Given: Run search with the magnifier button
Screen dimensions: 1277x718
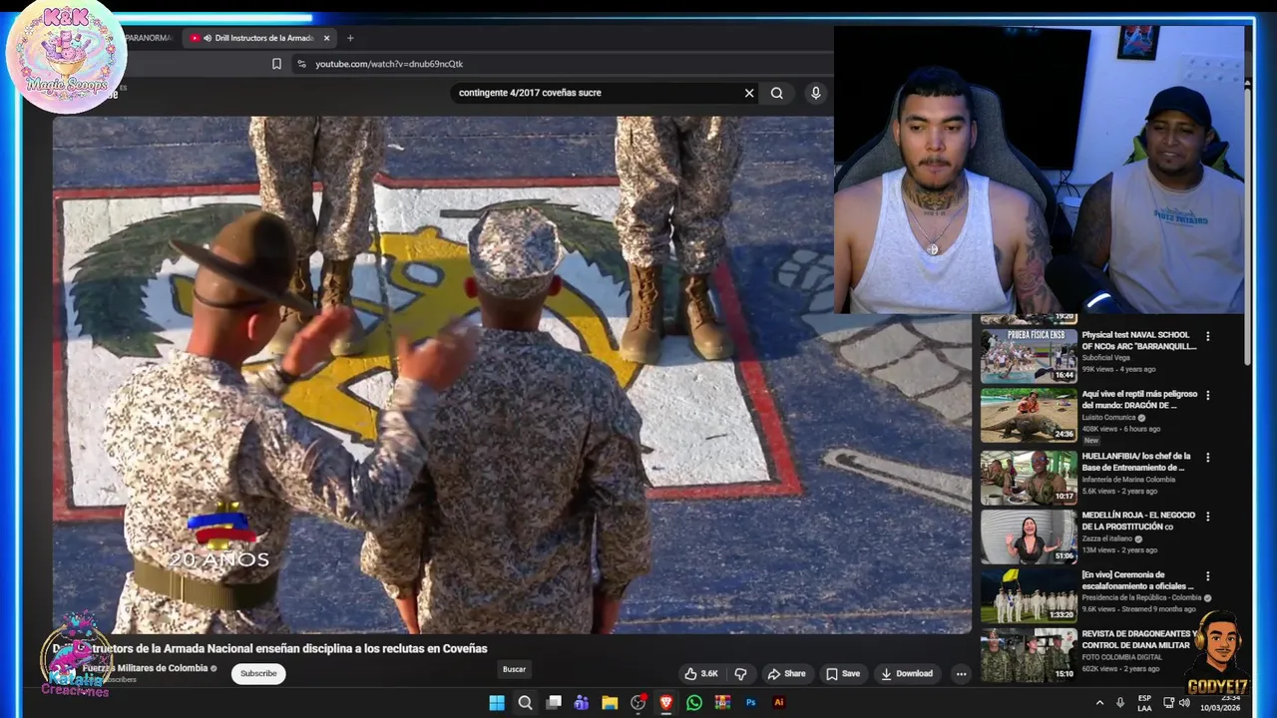Looking at the screenshot, I should tap(777, 93).
